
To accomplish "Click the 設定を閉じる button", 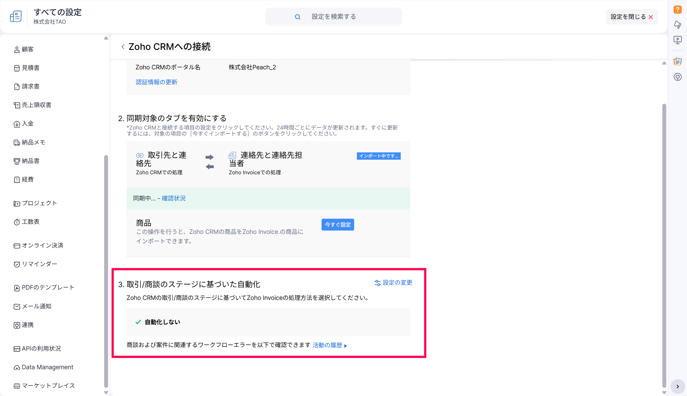I will (631, 17).
